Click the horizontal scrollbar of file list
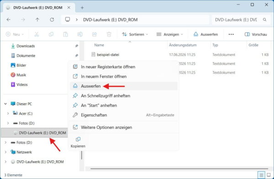The image size is (274, 179). click(179, 168)
